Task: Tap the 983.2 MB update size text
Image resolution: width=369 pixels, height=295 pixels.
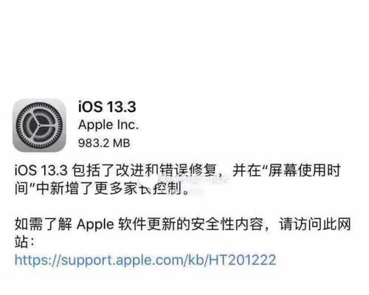Action: [104, 143]
